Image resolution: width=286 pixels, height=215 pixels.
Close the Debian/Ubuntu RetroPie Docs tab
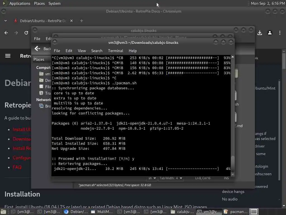(x=71, y=21)
